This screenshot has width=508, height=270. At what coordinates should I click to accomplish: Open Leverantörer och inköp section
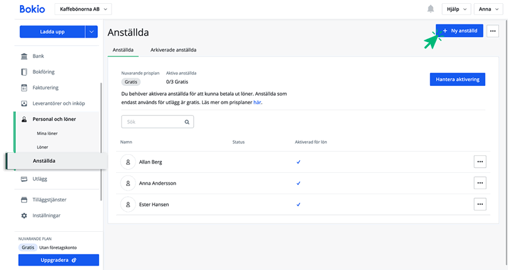pos(58,103)
